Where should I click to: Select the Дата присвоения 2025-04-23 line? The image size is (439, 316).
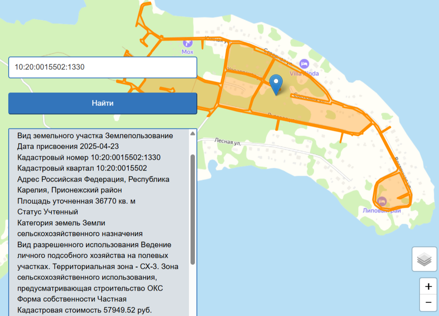pos(68,146)
